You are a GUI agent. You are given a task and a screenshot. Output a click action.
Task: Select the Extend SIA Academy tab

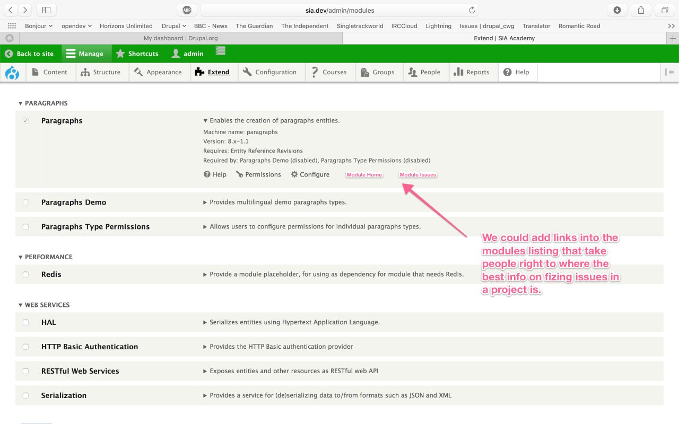504,38
